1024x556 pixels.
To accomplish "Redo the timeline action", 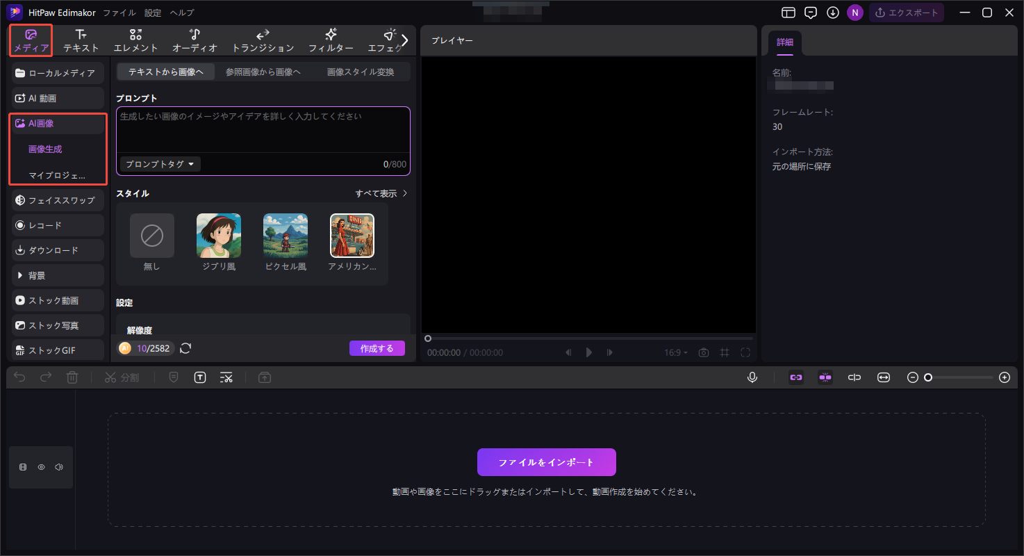I will tap(46, 377).
